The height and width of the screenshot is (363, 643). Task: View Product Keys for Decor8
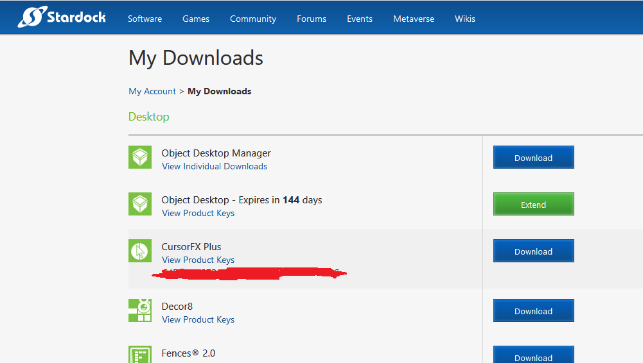click(198, 319)
